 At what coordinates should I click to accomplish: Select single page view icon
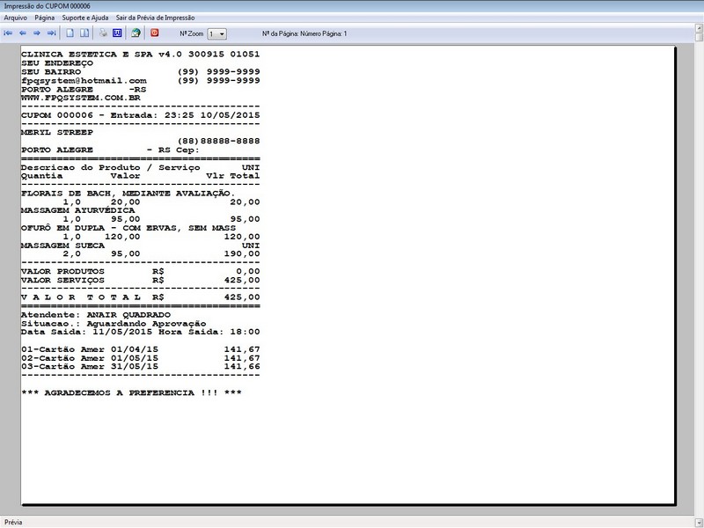coord(70,33)
